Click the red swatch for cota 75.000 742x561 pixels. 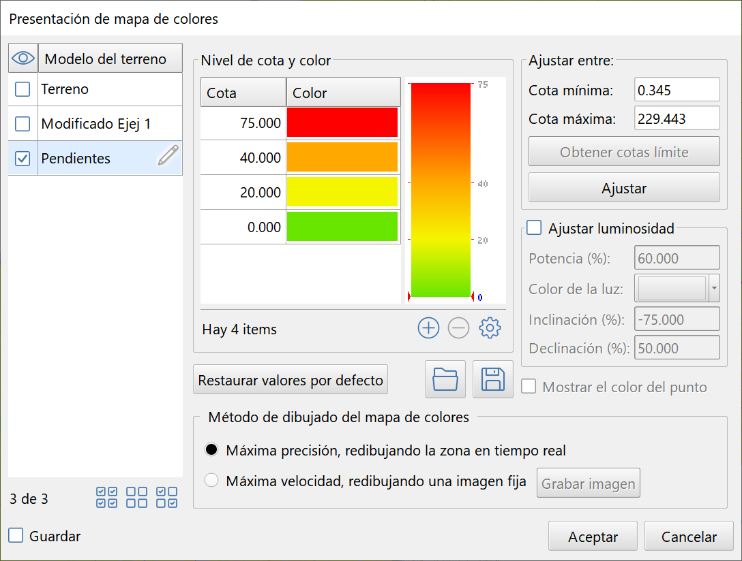tap(342, 123)
